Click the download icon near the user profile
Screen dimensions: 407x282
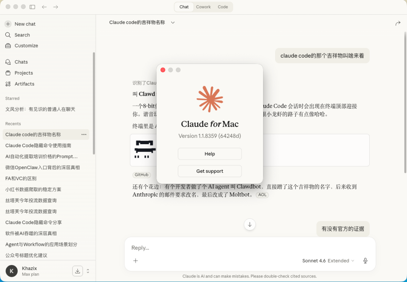click(x=77, y=271)
